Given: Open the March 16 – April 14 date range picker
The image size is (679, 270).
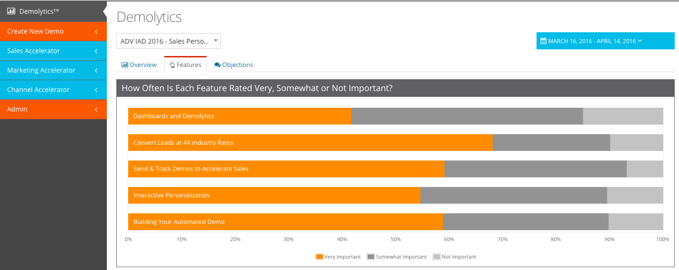Looking at the screenshot, I should [x=605, y=41].
